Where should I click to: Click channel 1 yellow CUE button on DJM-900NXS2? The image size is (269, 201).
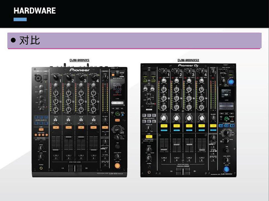164,126
